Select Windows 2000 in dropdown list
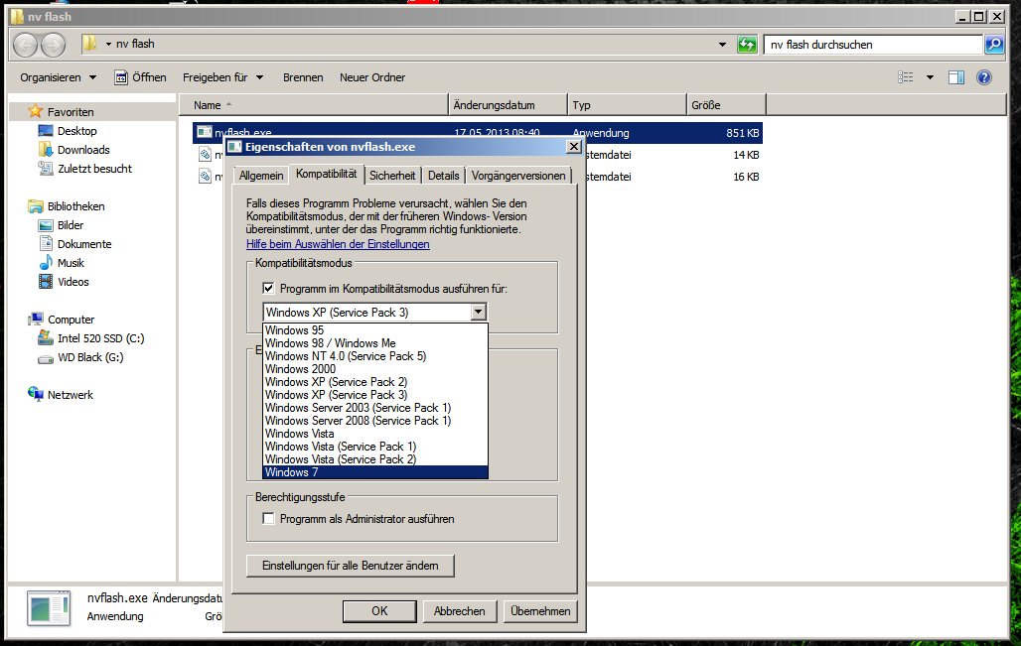 click(375, 369)
